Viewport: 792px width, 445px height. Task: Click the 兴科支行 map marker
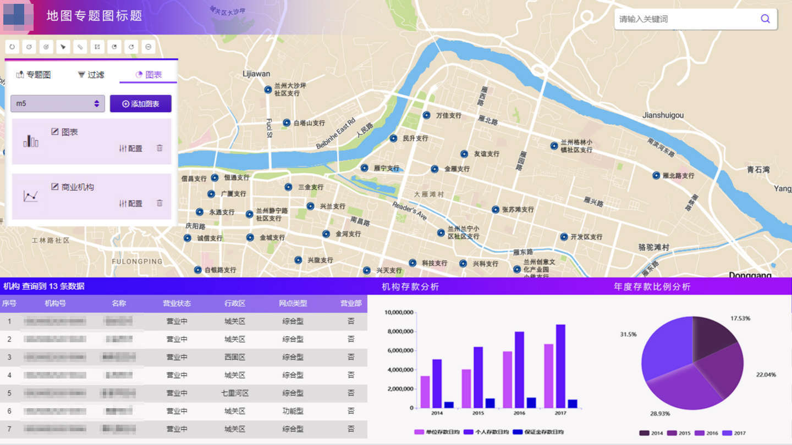[x=463, y=263]
